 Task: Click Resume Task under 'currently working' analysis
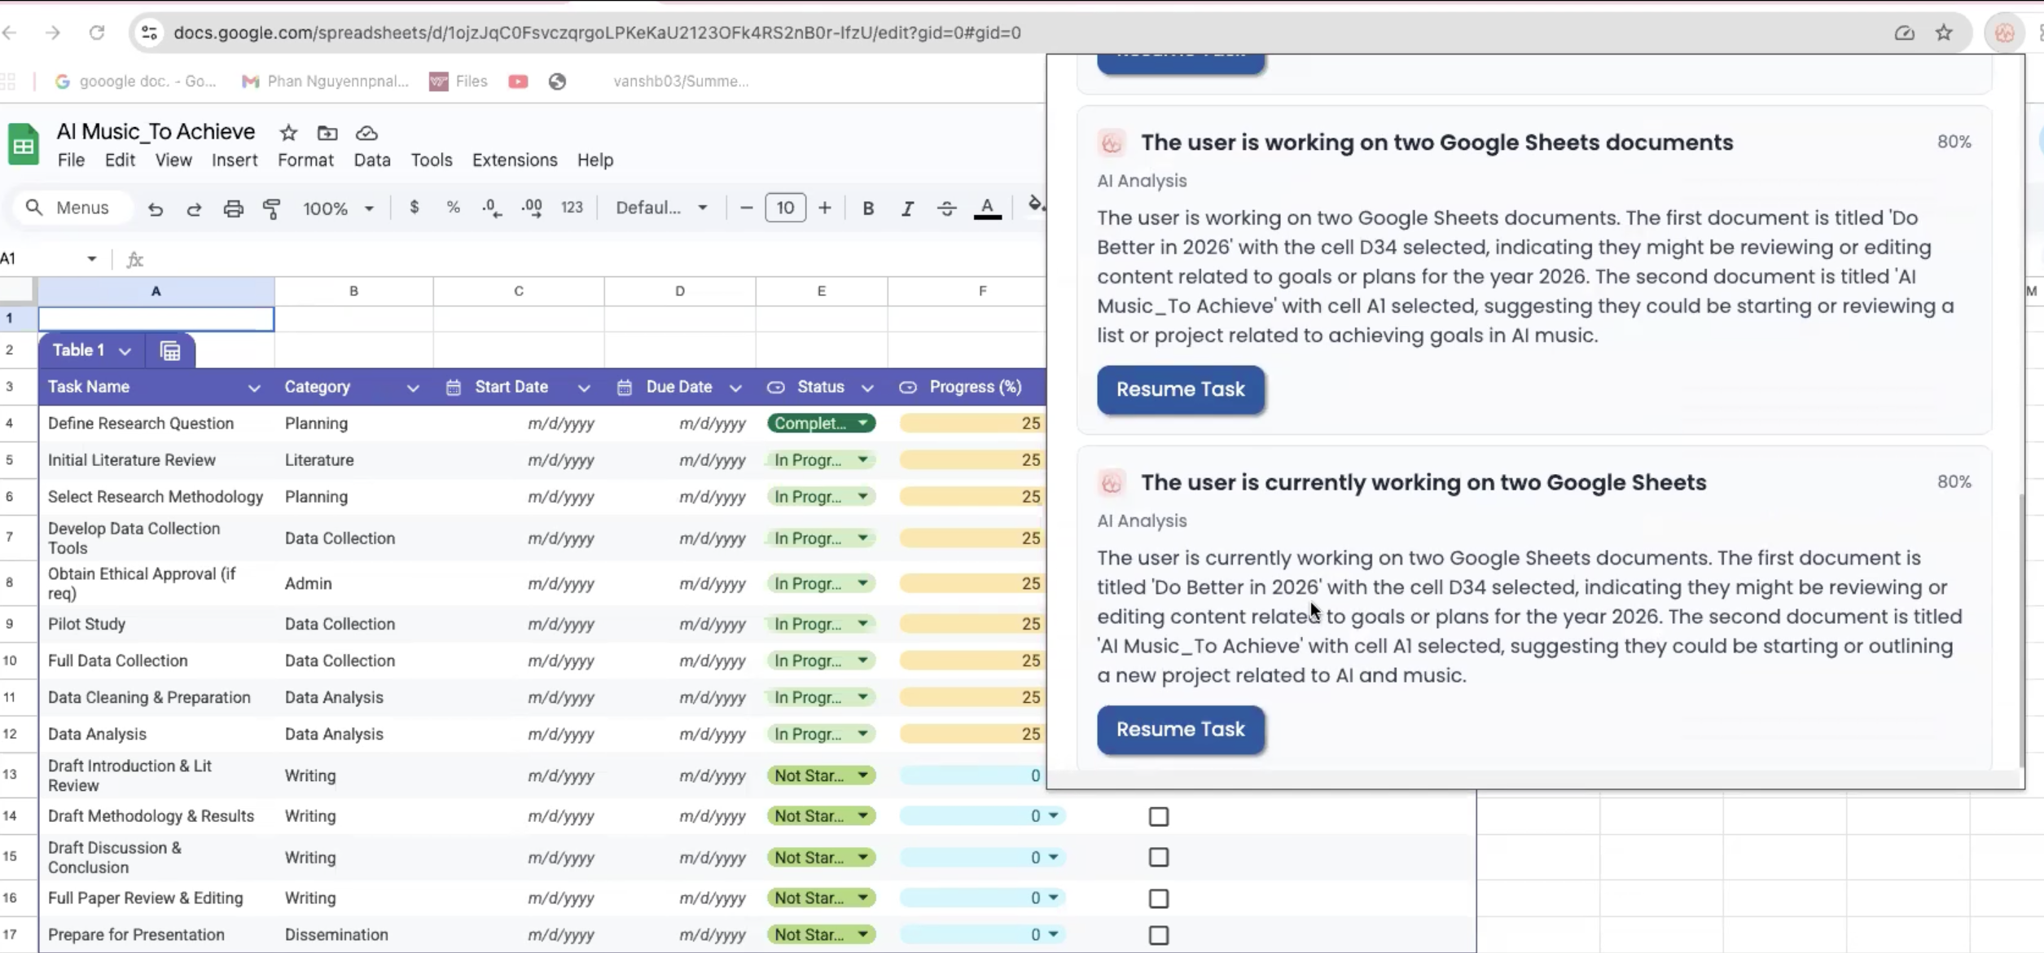[1180, 729]
